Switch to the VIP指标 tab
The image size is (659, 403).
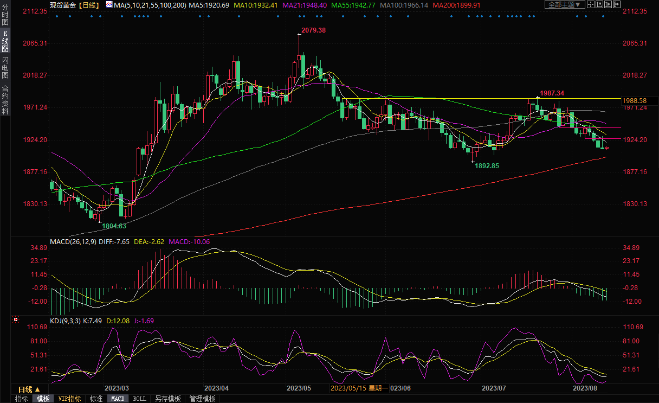click(x=69, y=399)
